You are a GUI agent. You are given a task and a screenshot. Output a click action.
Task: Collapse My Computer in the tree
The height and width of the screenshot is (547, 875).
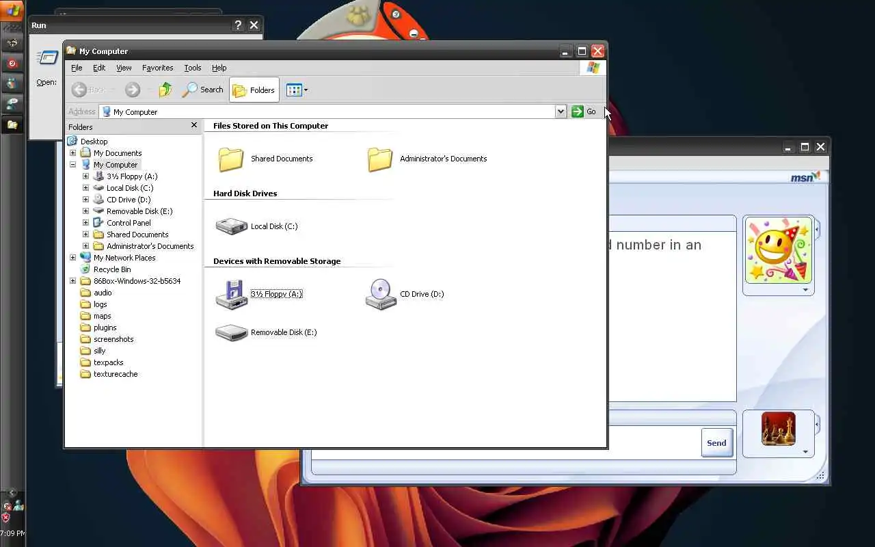[x=72, y=165]
